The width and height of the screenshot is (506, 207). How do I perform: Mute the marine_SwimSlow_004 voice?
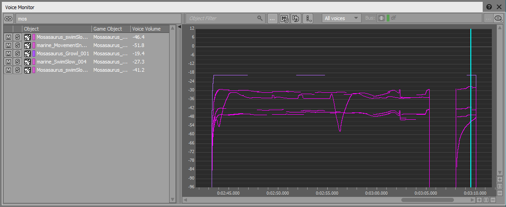[x=8, y=62]
